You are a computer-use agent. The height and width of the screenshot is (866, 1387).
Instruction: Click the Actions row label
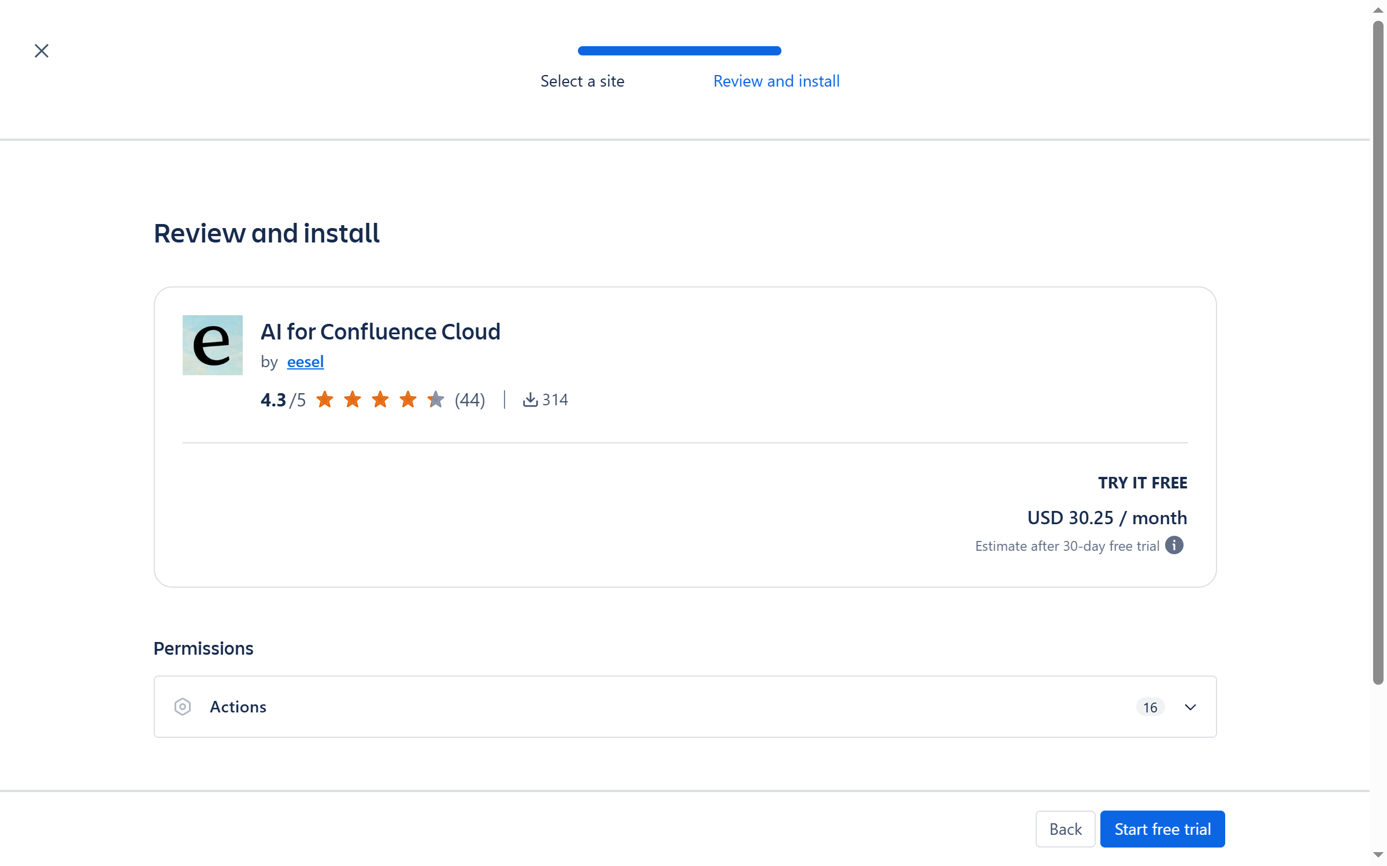(x=238, y=707)
